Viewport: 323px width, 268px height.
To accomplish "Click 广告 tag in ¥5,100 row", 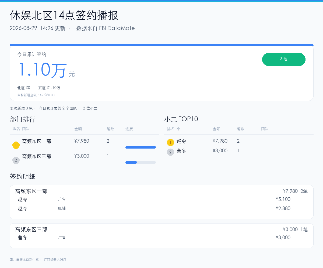I will [x=62, y=199].
